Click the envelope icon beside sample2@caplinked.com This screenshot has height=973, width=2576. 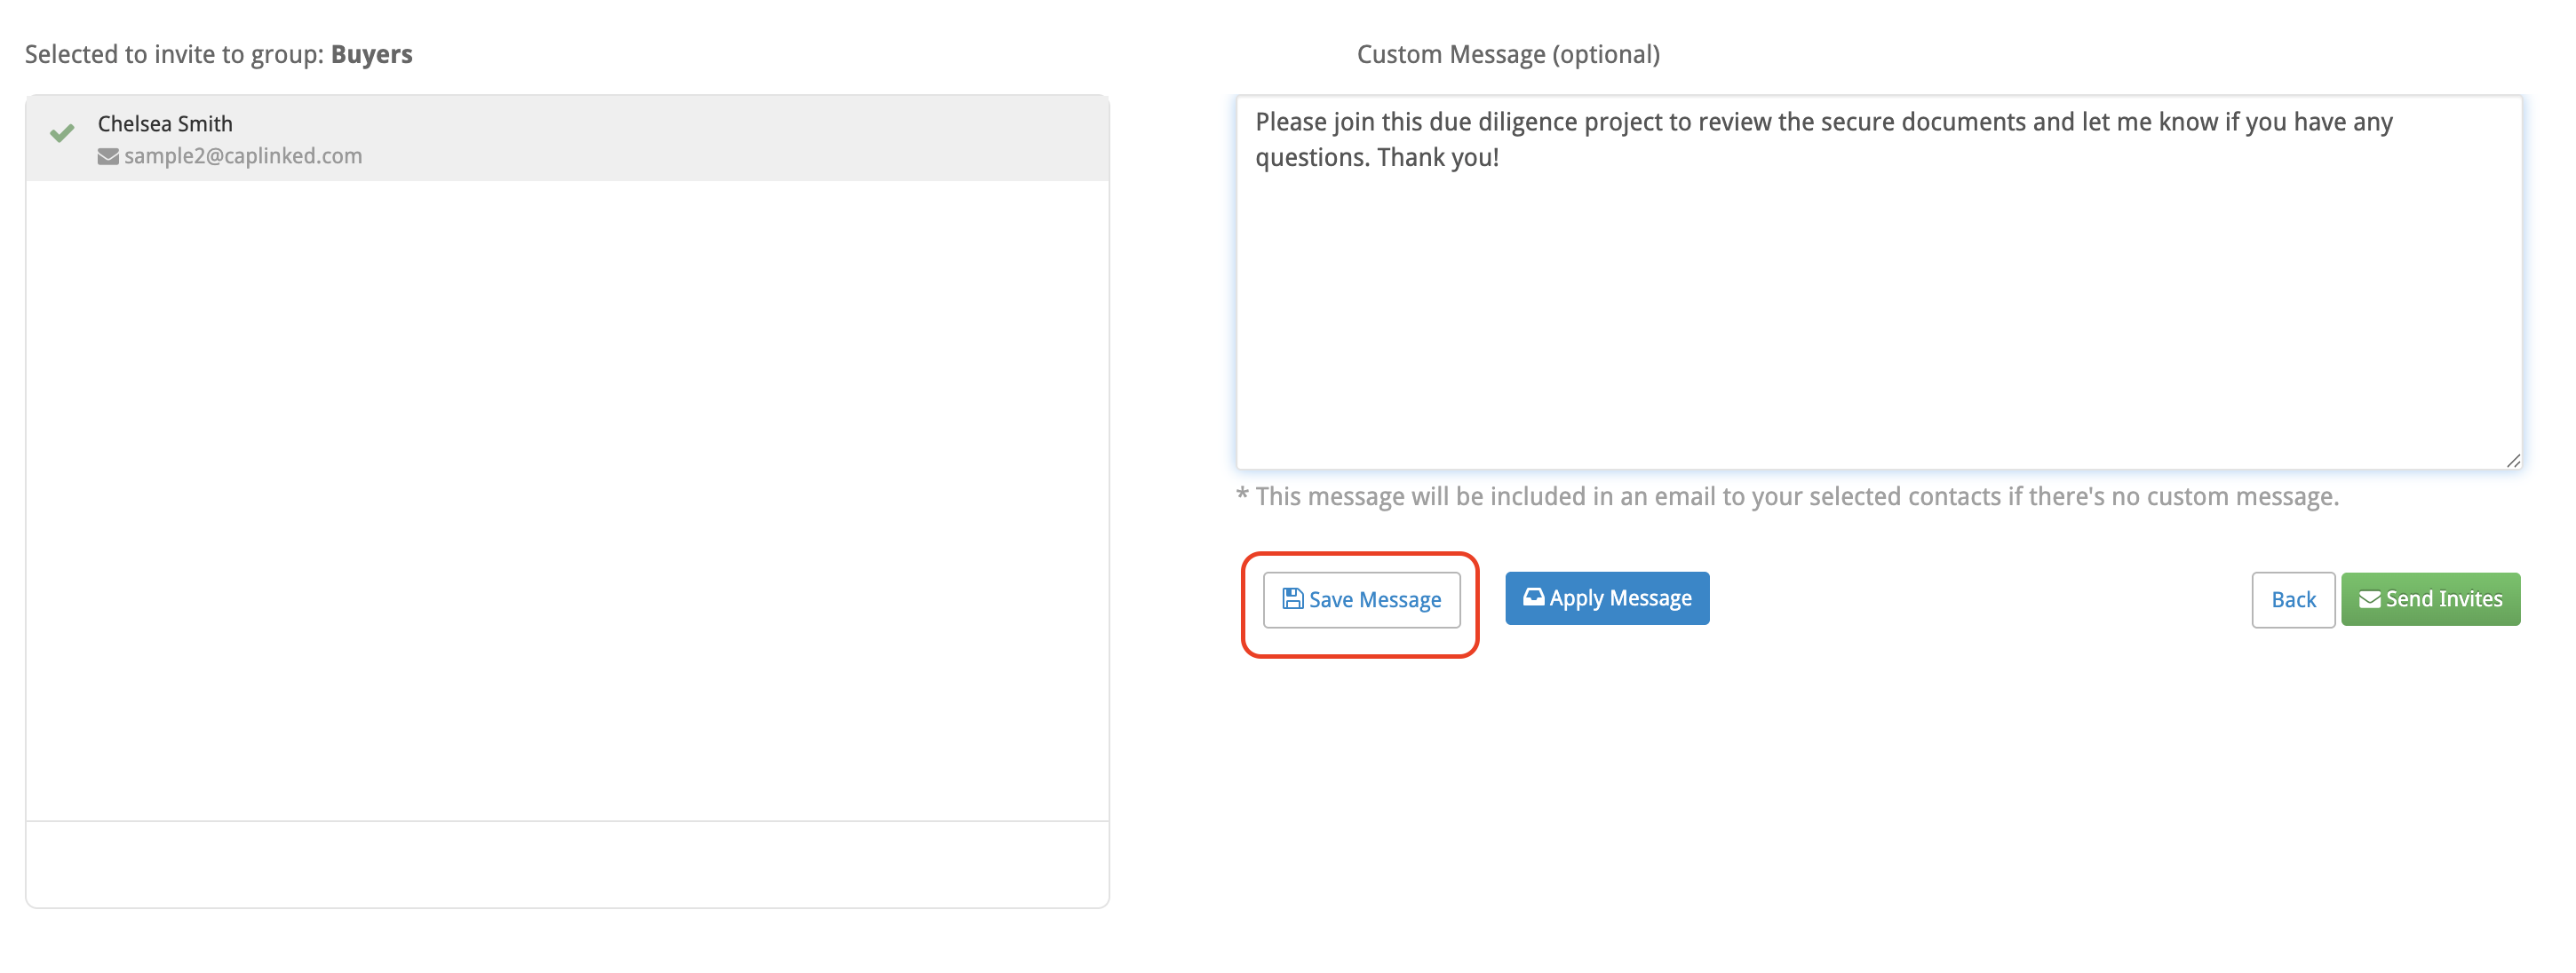[108, 157]
